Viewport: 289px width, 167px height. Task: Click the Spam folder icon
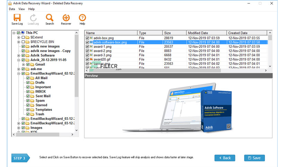click(x=32, y=100)
